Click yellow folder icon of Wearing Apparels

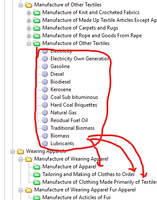(x=21, y=152)
